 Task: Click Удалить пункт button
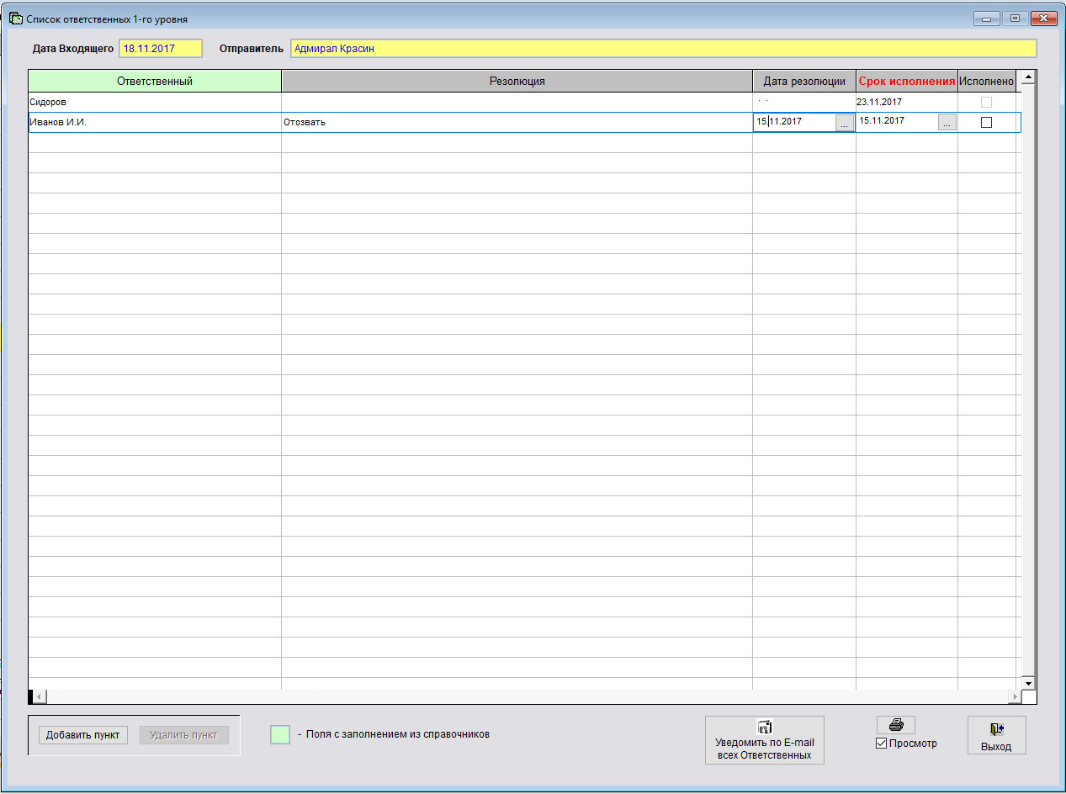click(183, 735)
